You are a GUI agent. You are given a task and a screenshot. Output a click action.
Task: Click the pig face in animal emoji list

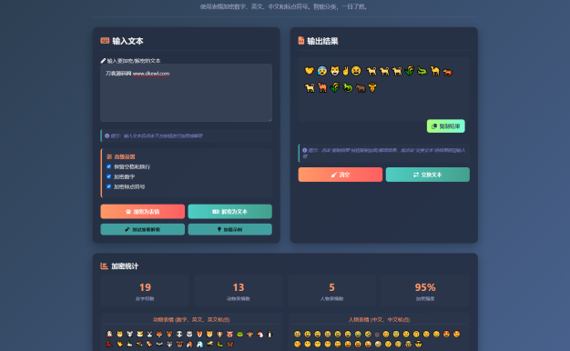click(x=229, y=335)
